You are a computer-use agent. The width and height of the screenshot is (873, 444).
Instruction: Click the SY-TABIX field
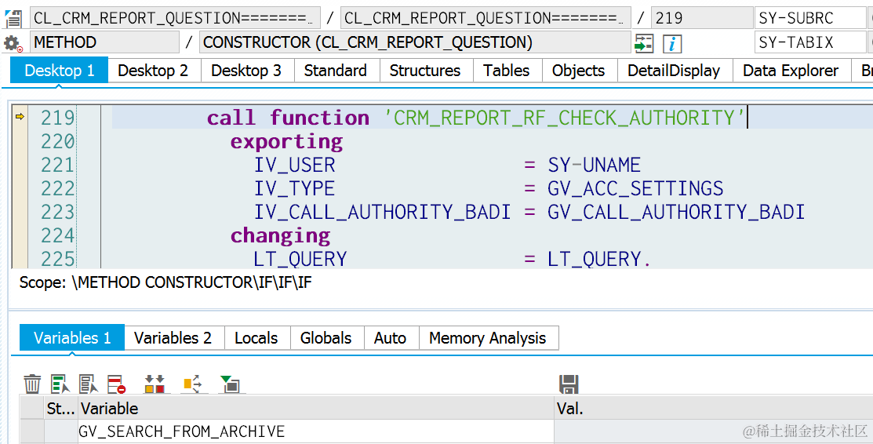point(811,42)
